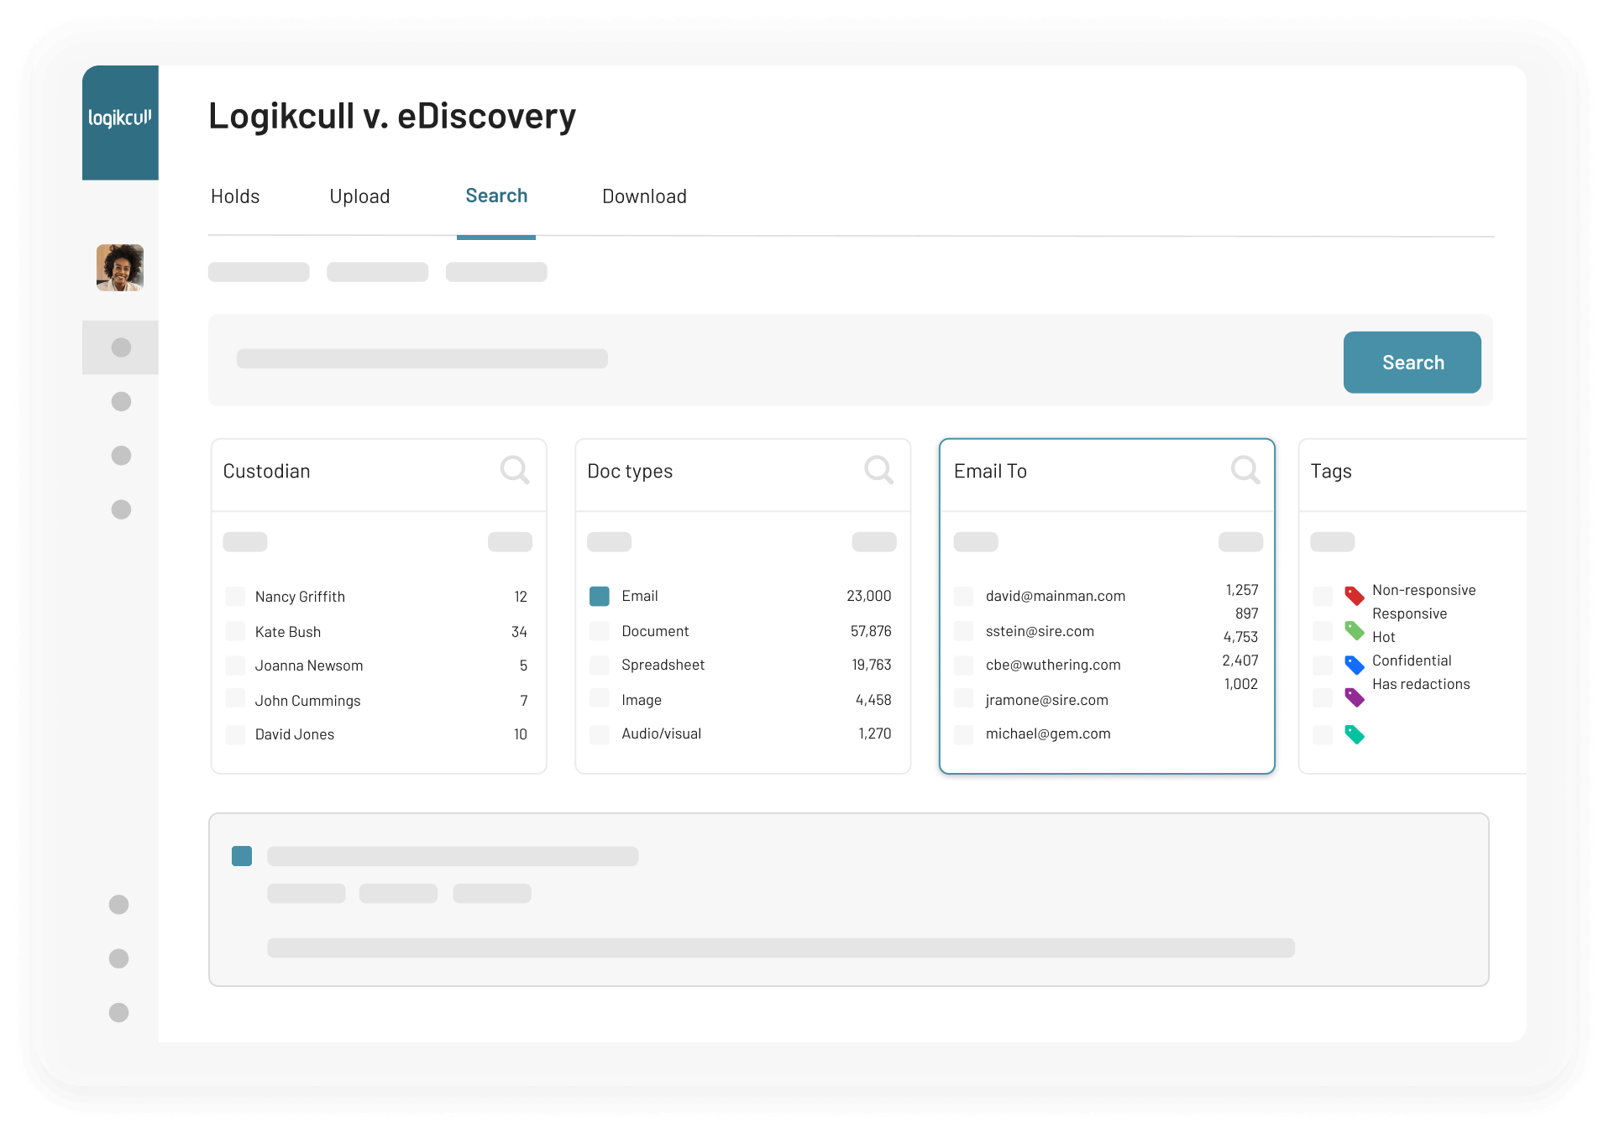The image size is (1609, 1133).
Task: Uncheck the Email doc type filter
Action: (x=599, y=596)
